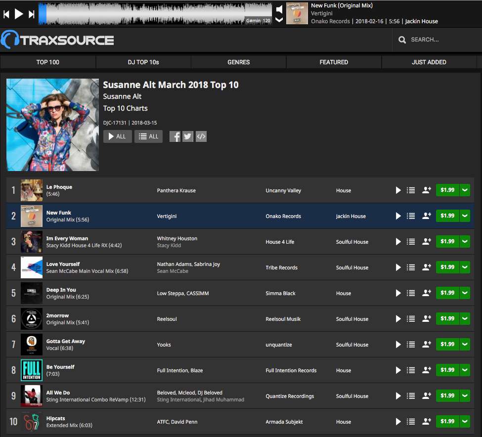Image resolution: width=482 pixels, height=437 pixels.
Task: Expand purchase options for 2morrow
Action: [x=465, y=319]
